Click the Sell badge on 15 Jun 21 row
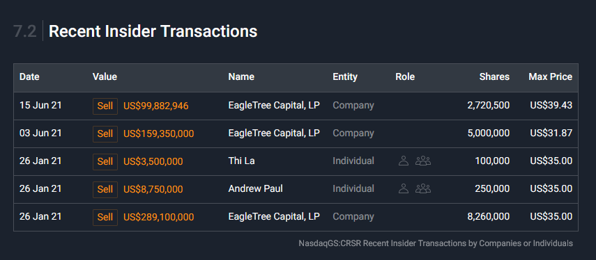This screenshot has width=596, height=260. coord(105,106)
